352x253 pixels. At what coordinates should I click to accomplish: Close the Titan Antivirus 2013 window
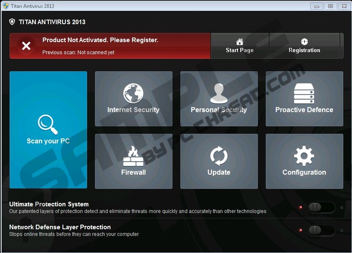click(x=344, y=6)
